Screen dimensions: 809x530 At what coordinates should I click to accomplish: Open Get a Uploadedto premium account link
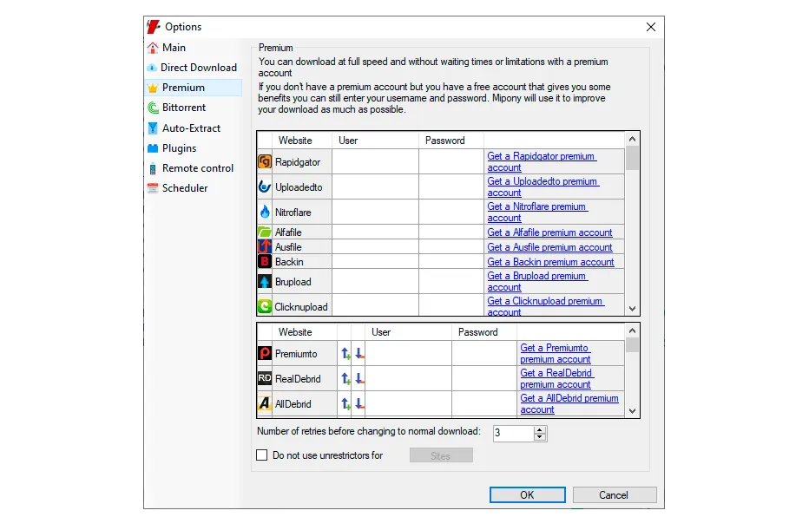(x=543, y=186)
